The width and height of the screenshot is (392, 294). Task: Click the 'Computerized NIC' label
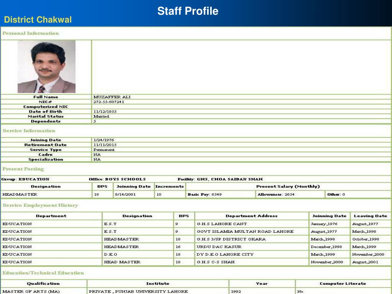point(46,107)
